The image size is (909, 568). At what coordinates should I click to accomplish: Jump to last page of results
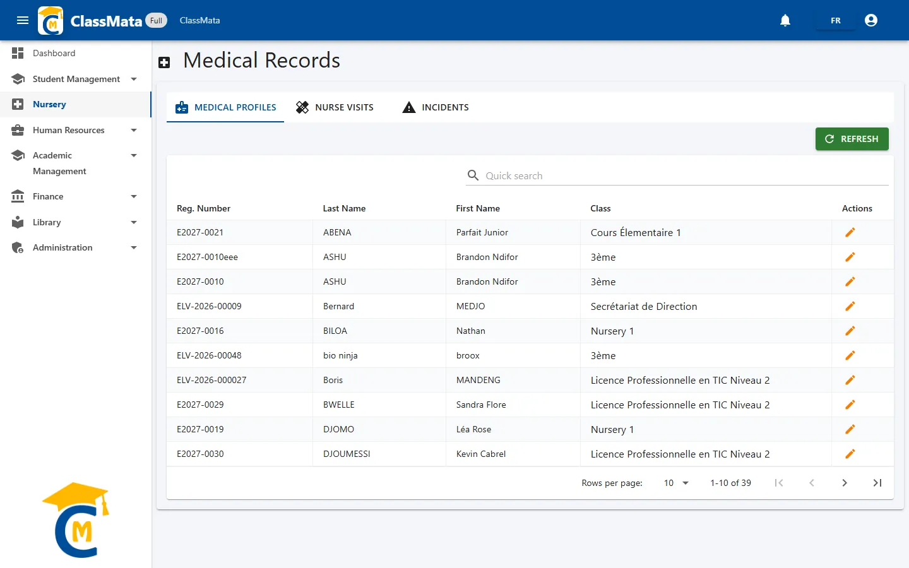pos(877,483)
